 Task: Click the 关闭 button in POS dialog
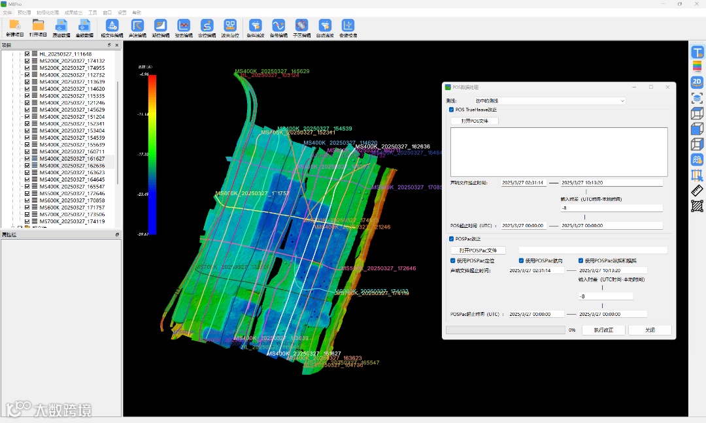(650, 330)
